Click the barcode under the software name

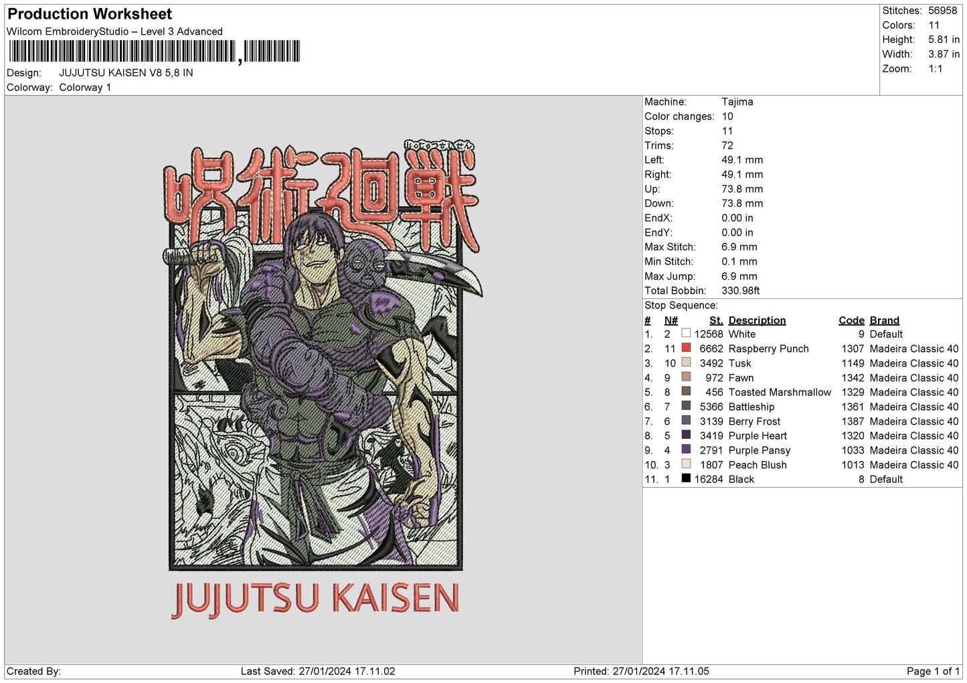[x=154, y=52]
